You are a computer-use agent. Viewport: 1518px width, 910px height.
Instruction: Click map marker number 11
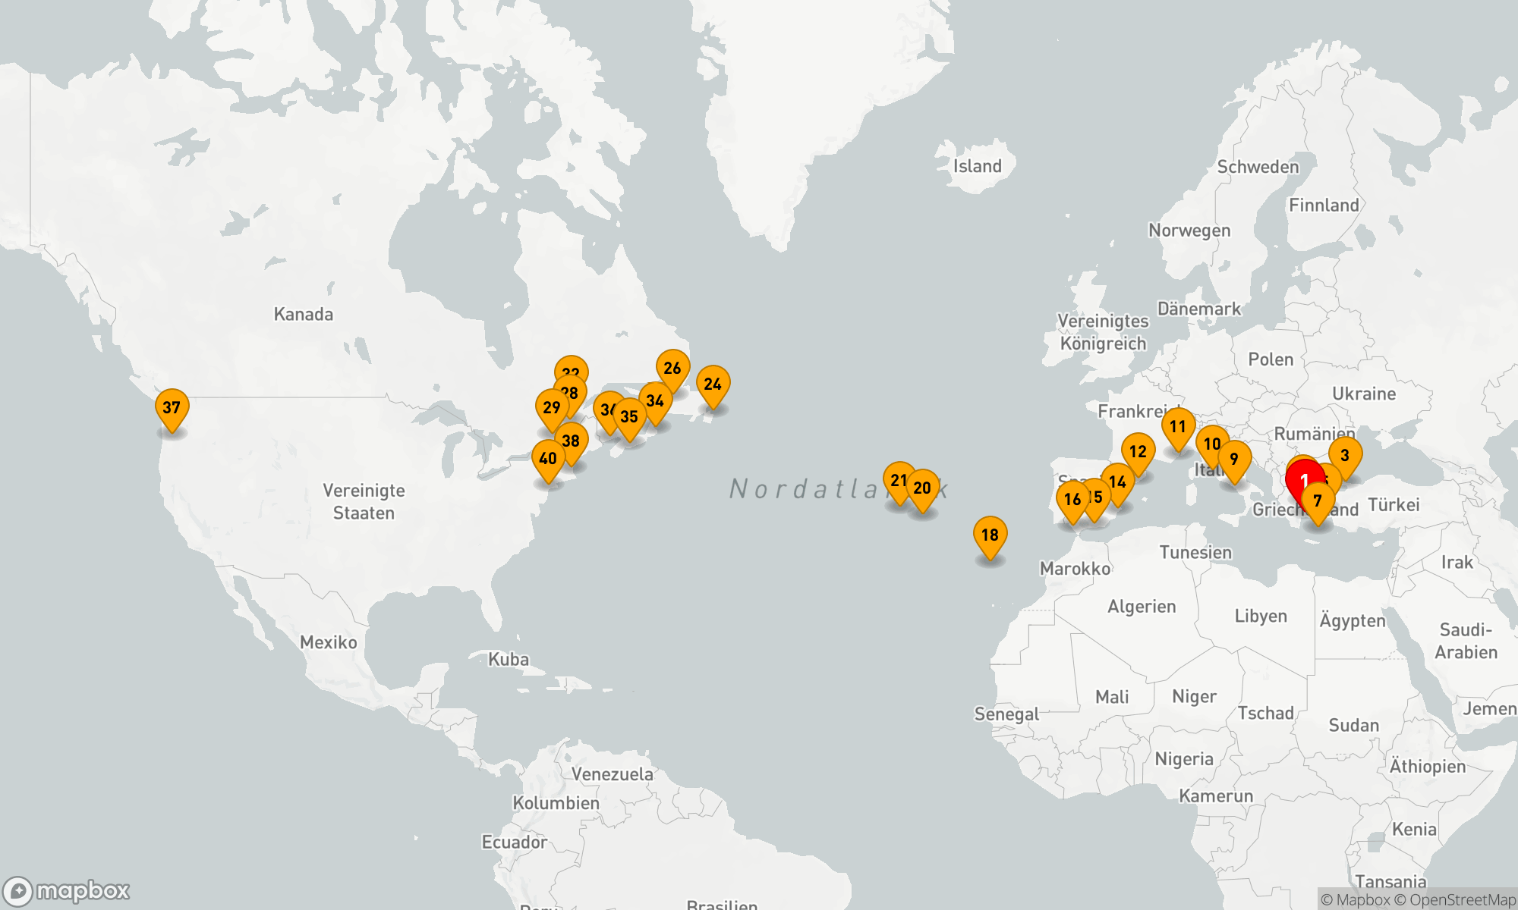pyautogui.click(x=1179, y=428)
